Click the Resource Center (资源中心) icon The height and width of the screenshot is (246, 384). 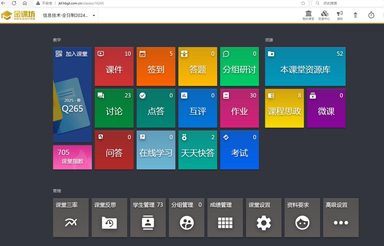coord(324,15)
